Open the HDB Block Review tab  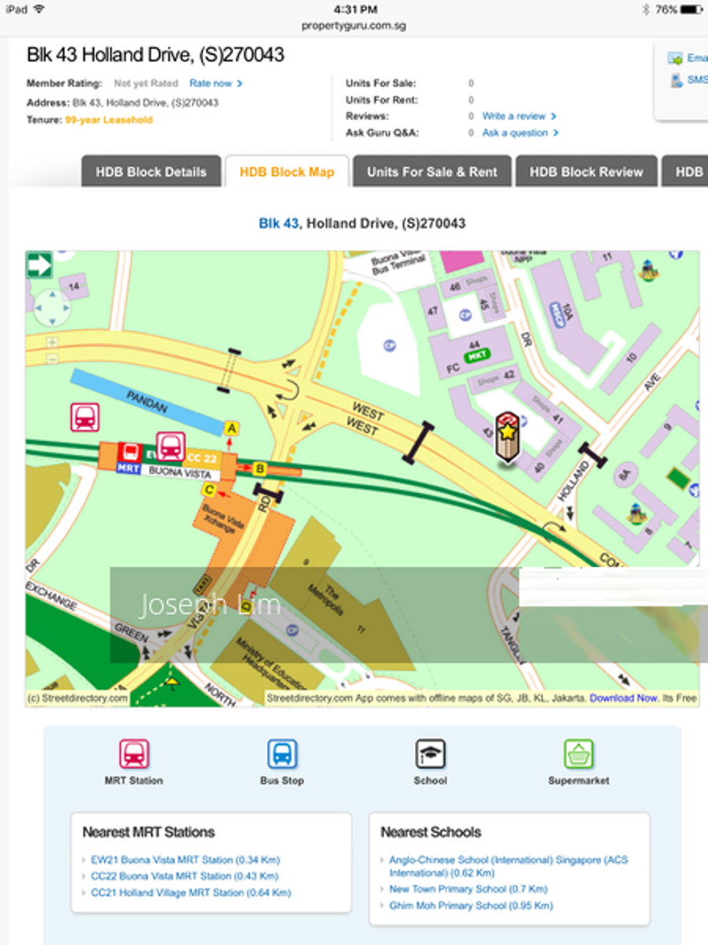(586, 172)
